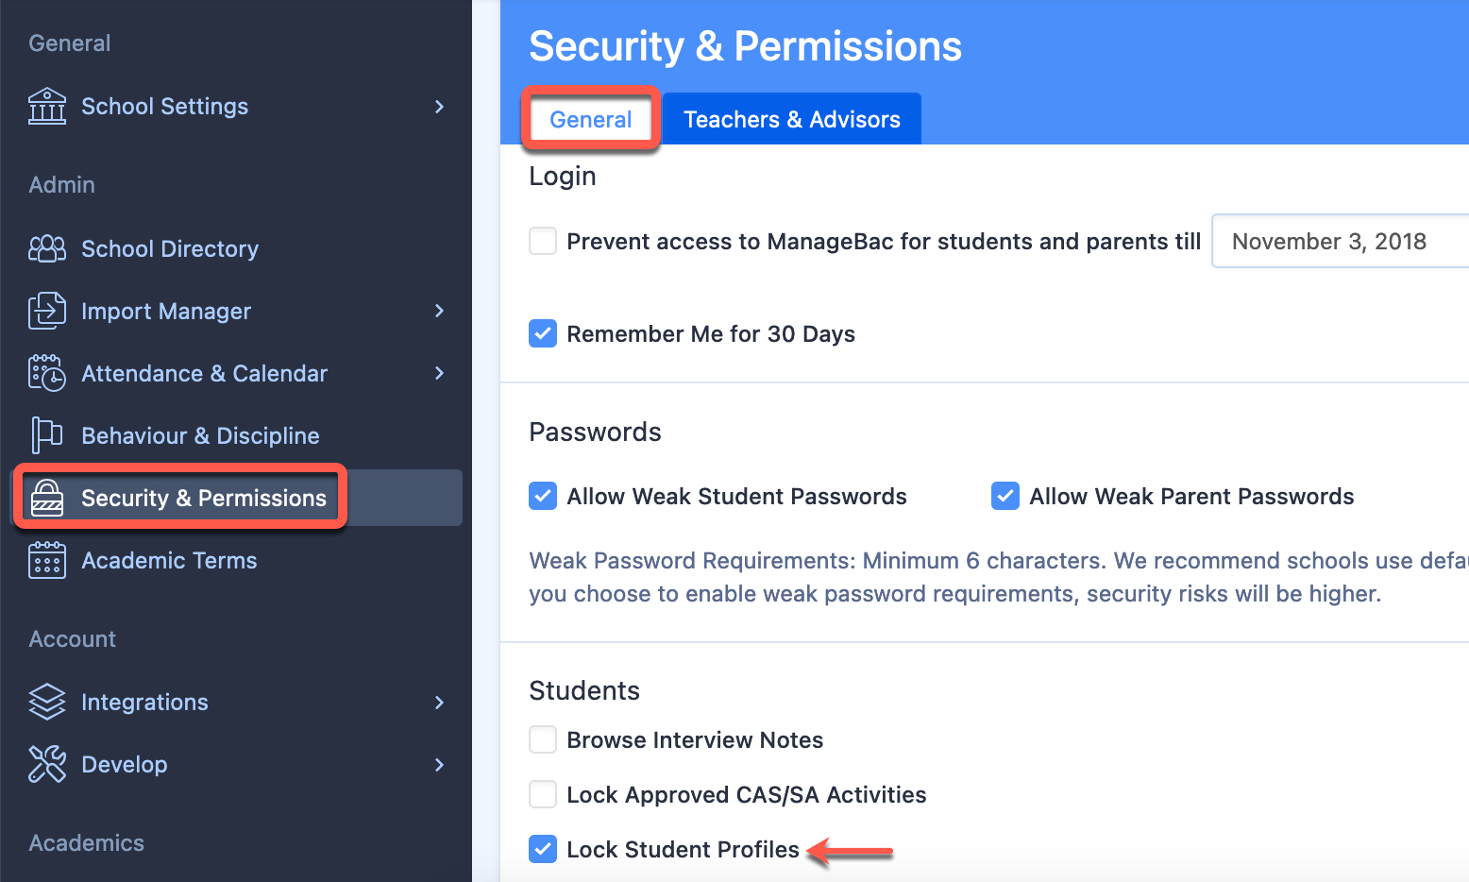The image size is (1469, 882).
Task: Click the Security & Permissions lock icon
Action: tap(47, 498)
